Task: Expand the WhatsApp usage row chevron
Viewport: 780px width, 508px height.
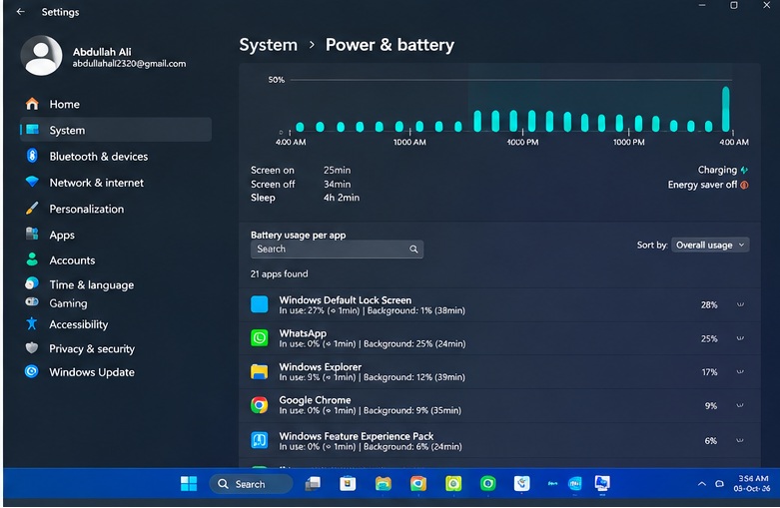Action: [x=740, y=338]
